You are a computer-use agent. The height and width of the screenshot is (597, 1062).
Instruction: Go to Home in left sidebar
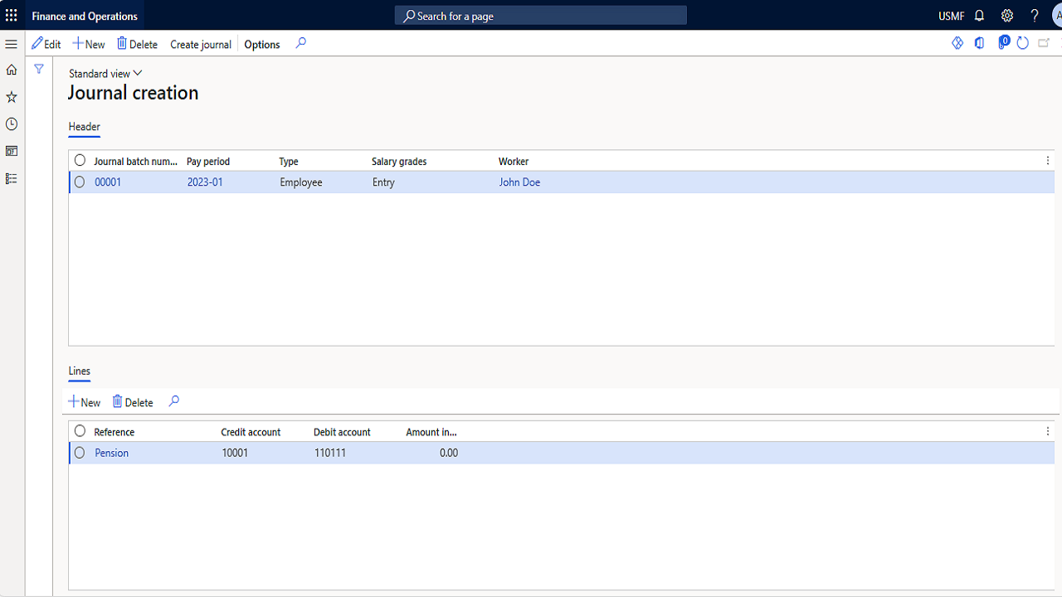pos(12,70)
